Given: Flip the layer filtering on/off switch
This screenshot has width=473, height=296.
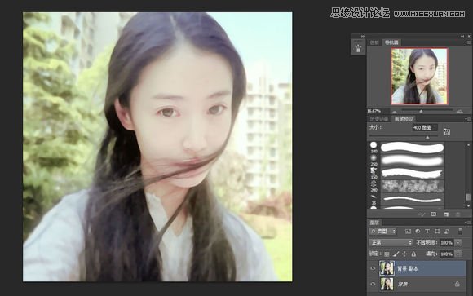Looking at the screenshot, I should (460, 232).
